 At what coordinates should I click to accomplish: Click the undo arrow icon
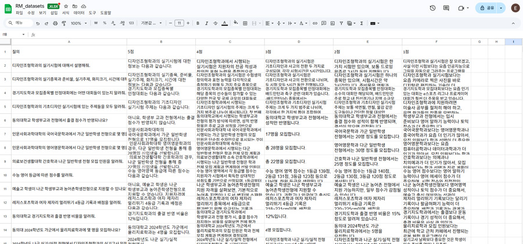[38, 23]
